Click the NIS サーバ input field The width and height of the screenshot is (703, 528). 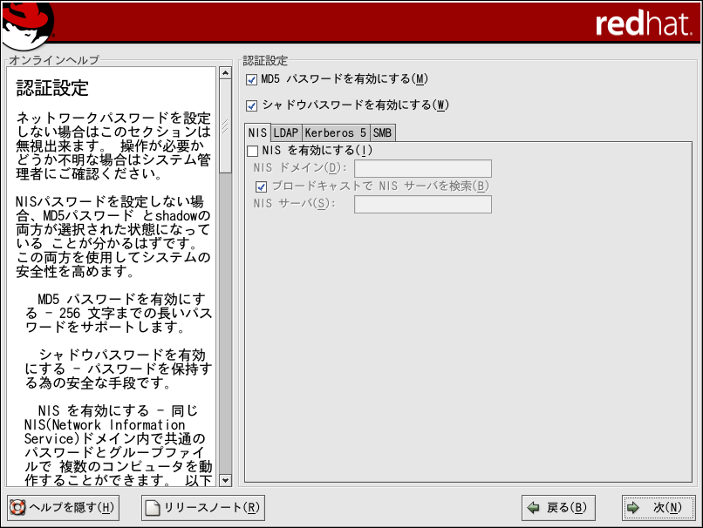422,204
